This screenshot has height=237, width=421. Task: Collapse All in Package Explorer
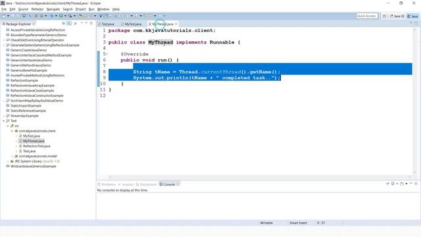tap(64, 24)
